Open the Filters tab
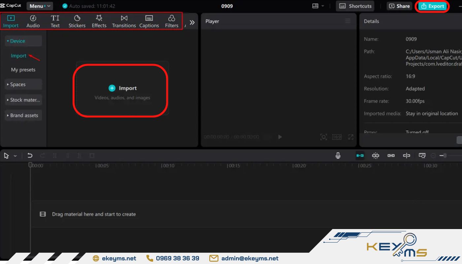This screenshot has height=264, width=462. click(172, 21)
